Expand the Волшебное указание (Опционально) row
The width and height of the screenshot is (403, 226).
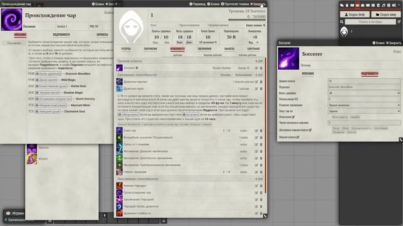coord(148,137)
